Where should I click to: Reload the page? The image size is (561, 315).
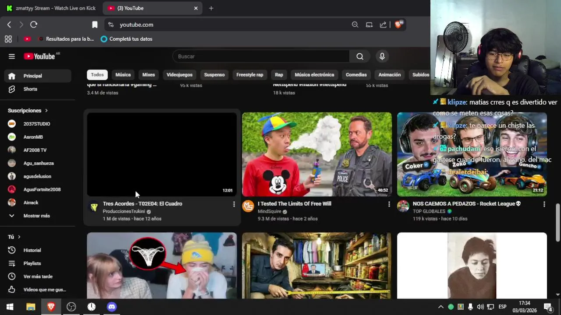click(34, 25)
